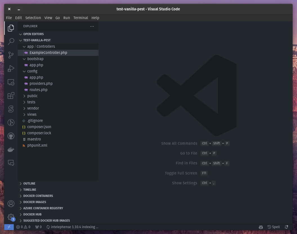Collapse the bootstrap folder
Viewport: 297px width, 234px height.
(x=58, y=59)
